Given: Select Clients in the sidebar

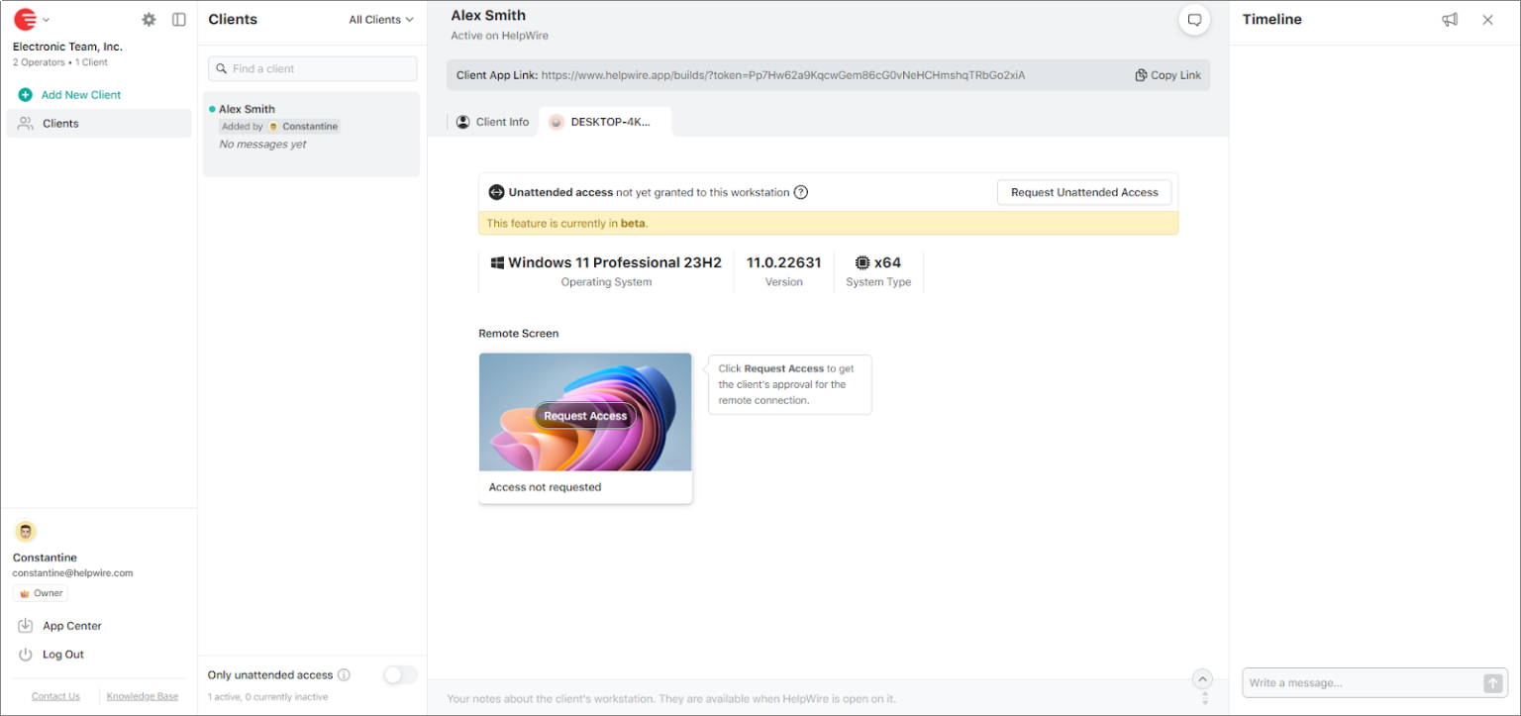Looking at the screenshot, I should pyautogui.click(x=59, y=123).
